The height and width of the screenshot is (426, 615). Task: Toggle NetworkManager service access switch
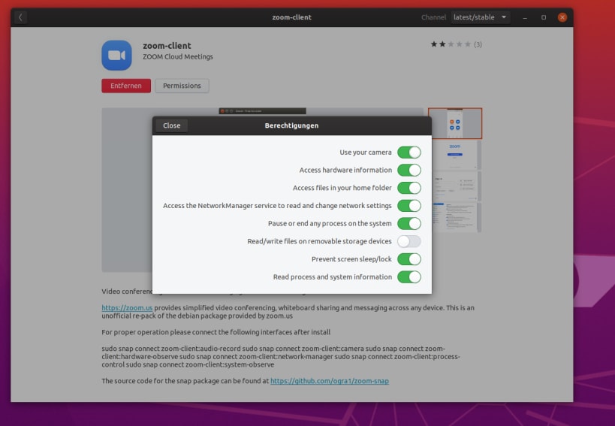pyautogui.click(x=409, y=206)
